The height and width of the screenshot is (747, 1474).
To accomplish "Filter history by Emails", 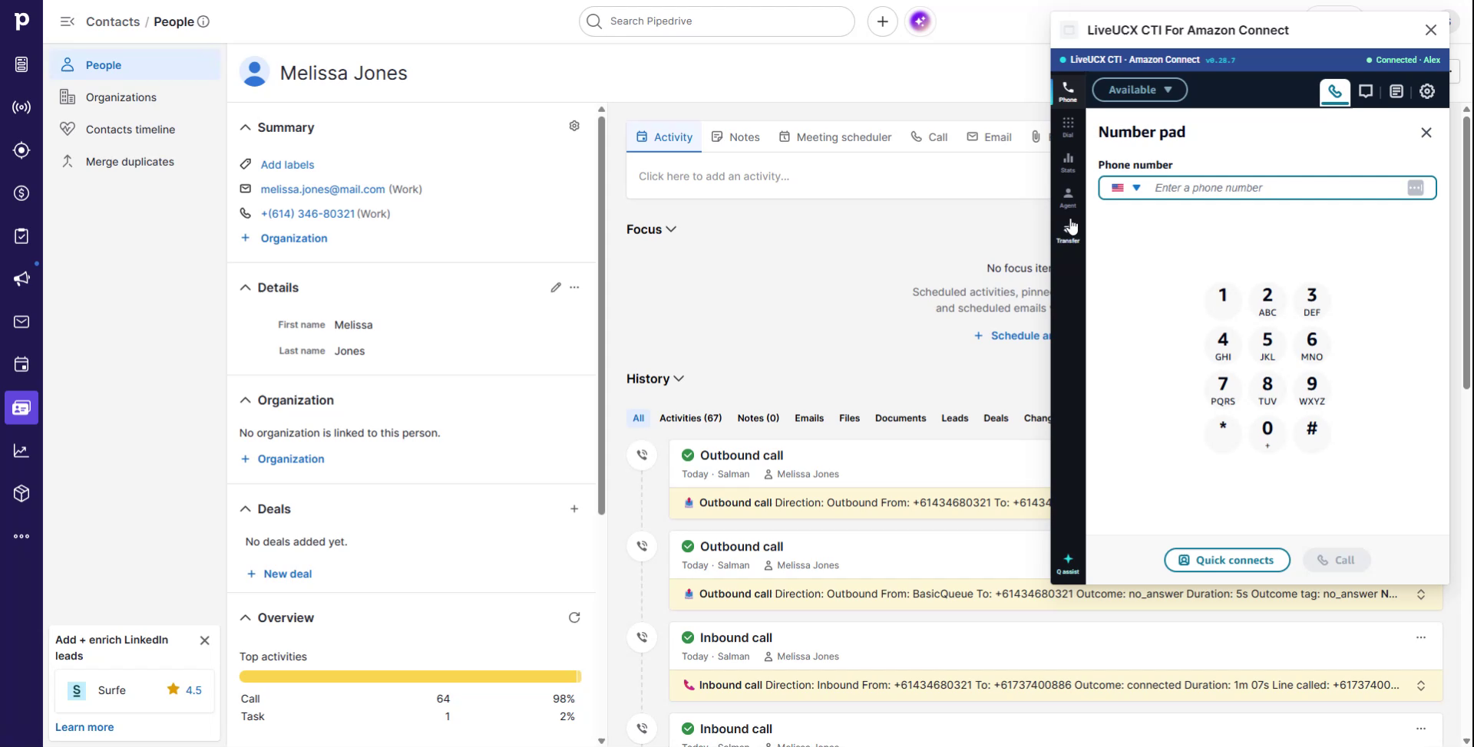I will coord(809,418).
